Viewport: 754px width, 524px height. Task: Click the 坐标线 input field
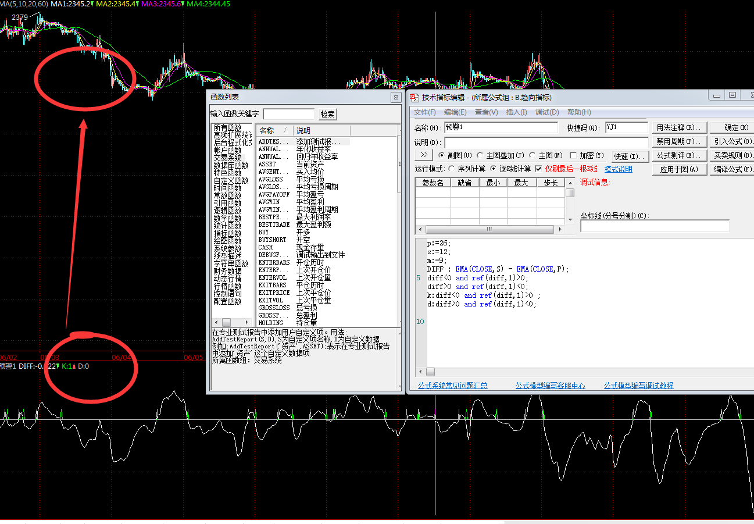click(x=655, y=226)
